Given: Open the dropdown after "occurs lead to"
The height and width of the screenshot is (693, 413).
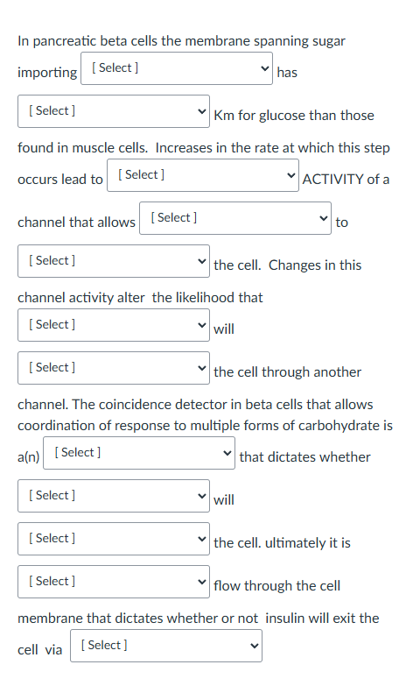Looking at the screenshot, I should [x=202, y=175].
